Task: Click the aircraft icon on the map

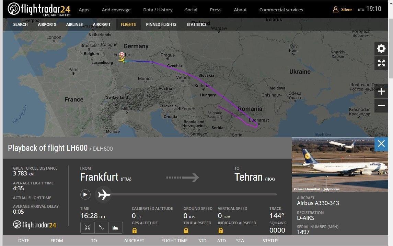Action: tap(122, 60)
